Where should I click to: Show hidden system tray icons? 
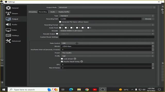132,90
